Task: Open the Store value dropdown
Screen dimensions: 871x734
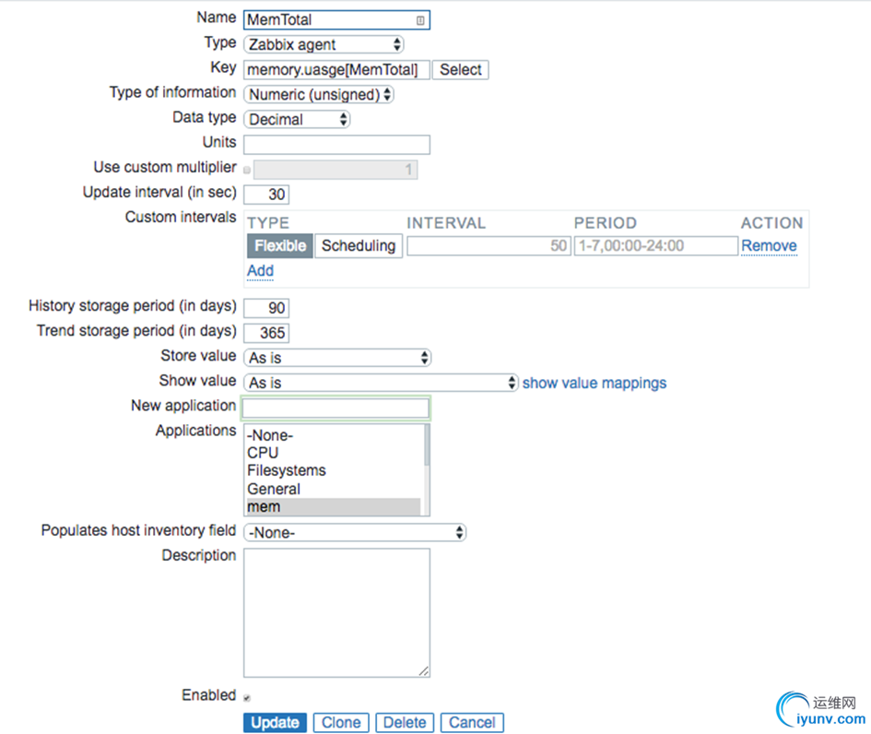Action: pos(337,358)
